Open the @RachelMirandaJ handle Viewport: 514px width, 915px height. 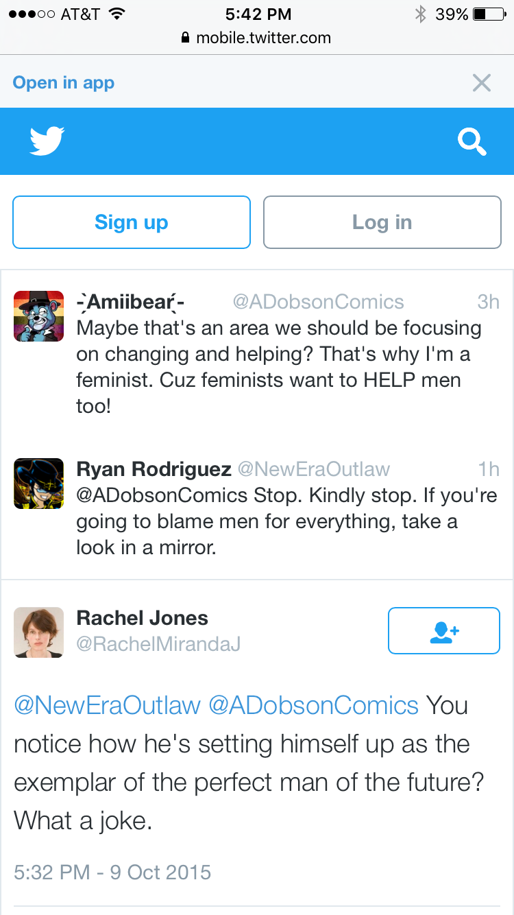point(158,645)
